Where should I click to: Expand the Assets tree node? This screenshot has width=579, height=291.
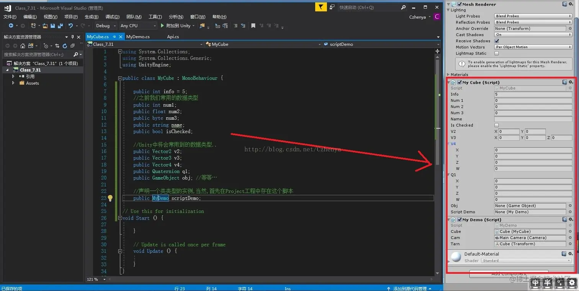point(13,83)
